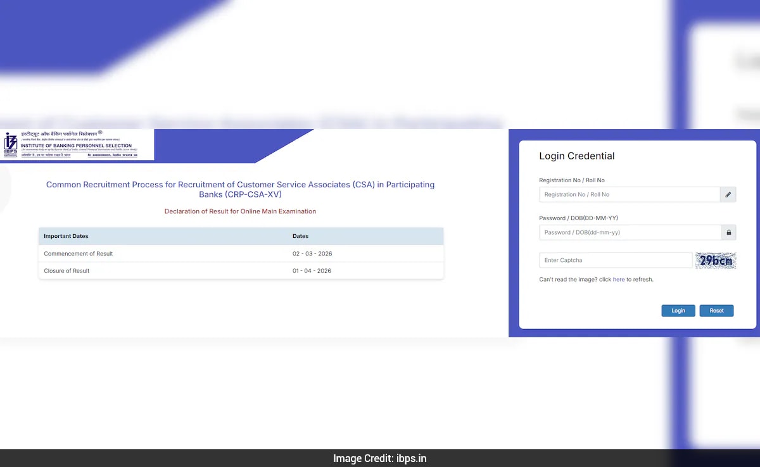Click the lock icon beside Password field
Image resolution: width=760 pixels, height=467 pixels.
coord(728,232)
